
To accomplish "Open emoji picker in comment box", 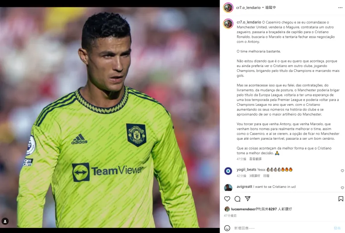I will click(227, 228).
